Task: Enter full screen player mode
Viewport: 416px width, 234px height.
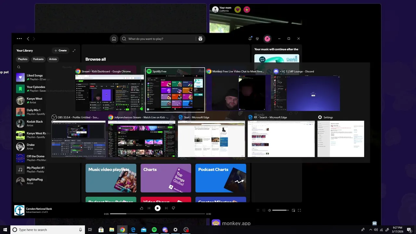Action: click(299, 210)
